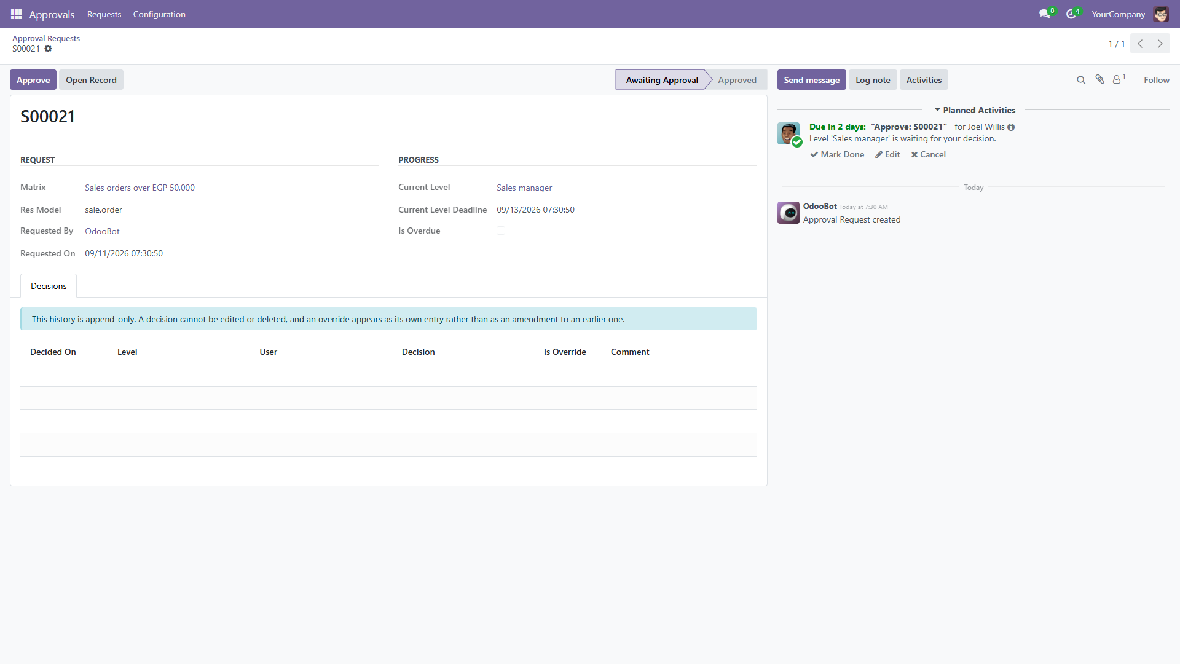The width and height of the screenshot is (1180, 664).
Task: Toggle the Is Overdue checkbox
Action: 501,231
